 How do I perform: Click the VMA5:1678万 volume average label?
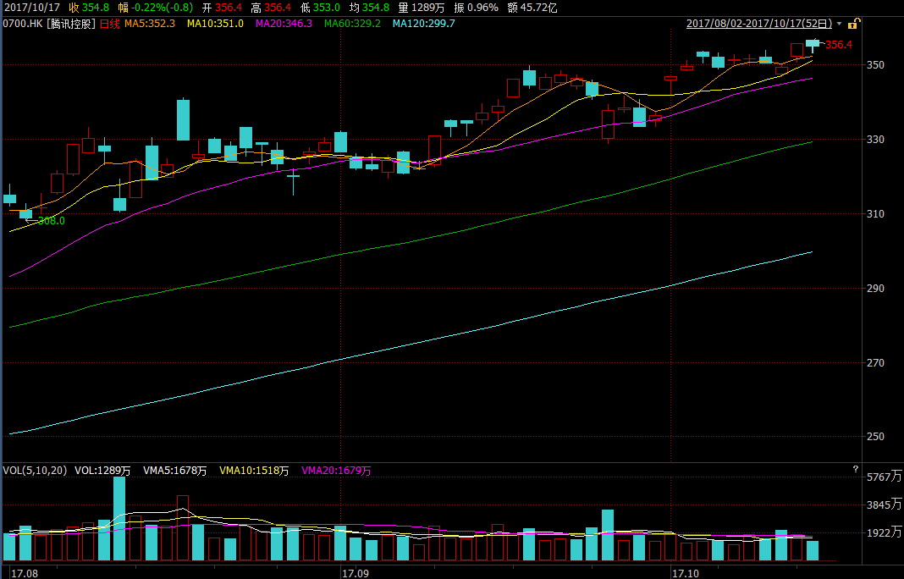click(x=175, y=471)
